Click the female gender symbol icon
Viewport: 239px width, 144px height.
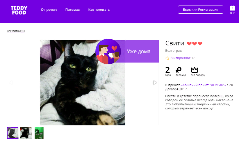(x=179, y=70)
